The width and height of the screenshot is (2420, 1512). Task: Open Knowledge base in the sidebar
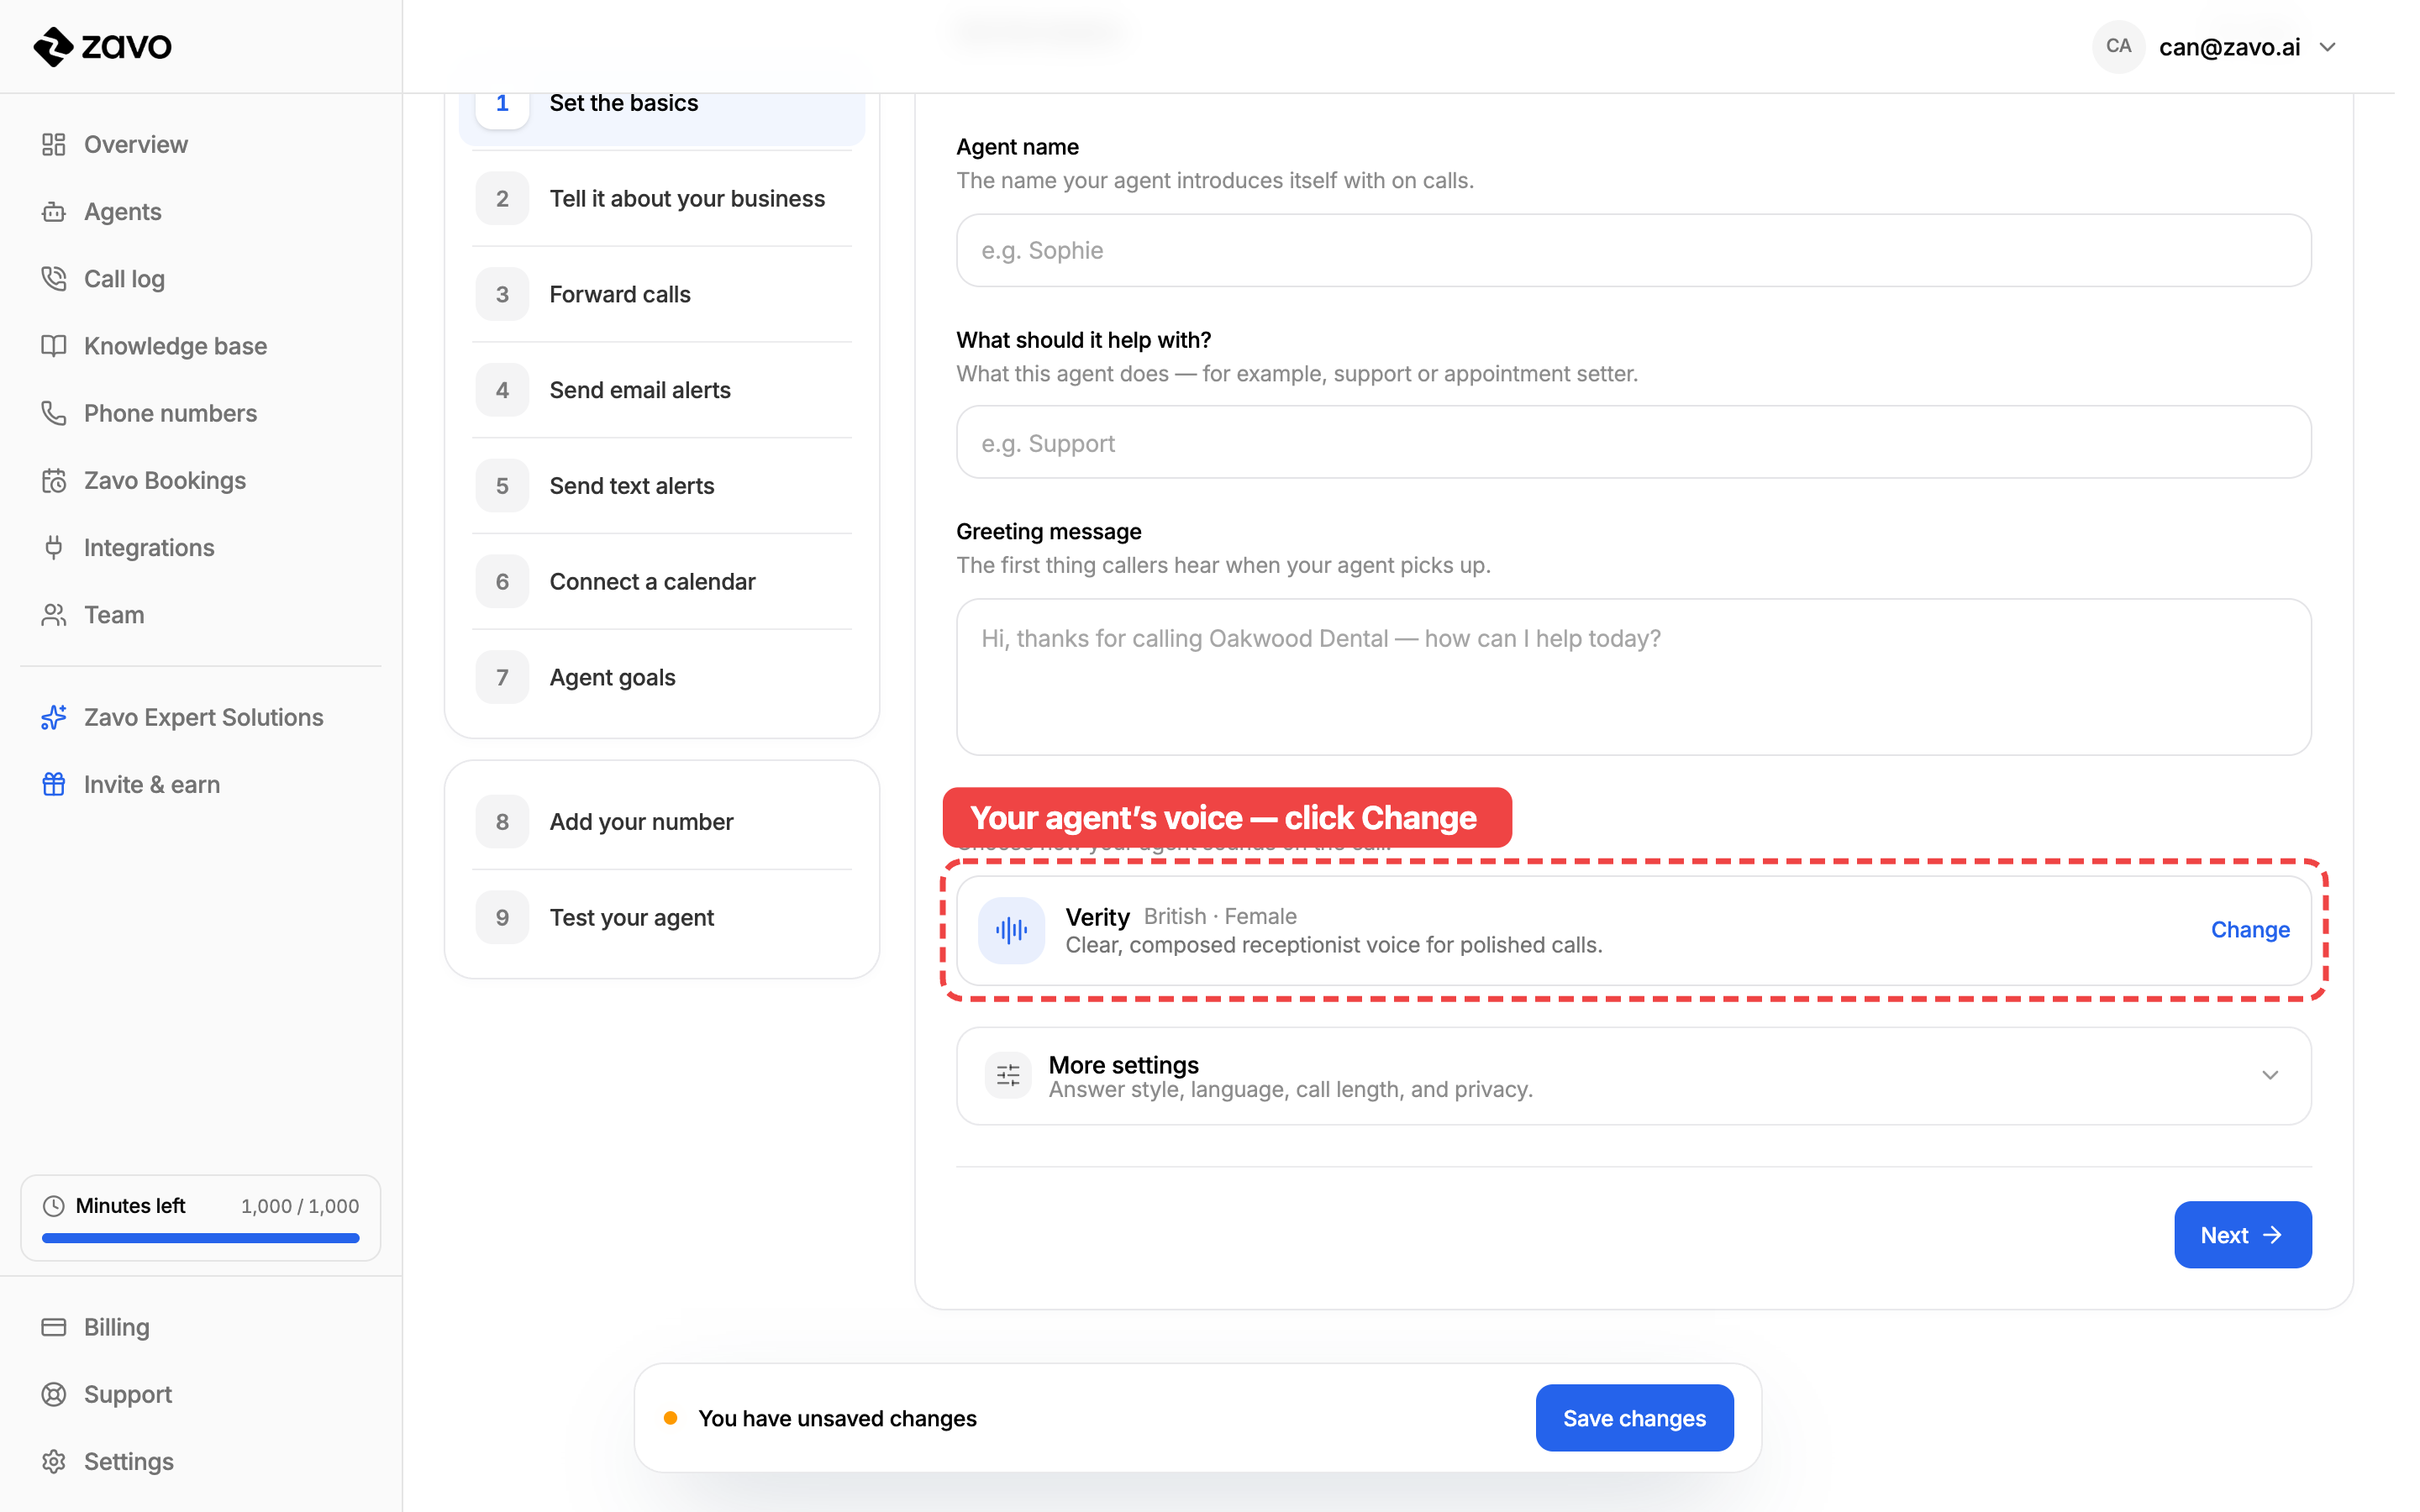(x=201, y=346)
